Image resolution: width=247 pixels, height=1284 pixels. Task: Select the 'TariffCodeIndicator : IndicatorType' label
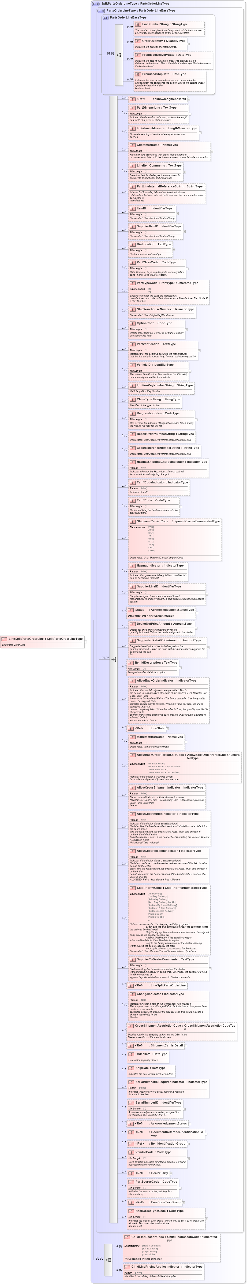click(162, 482)
